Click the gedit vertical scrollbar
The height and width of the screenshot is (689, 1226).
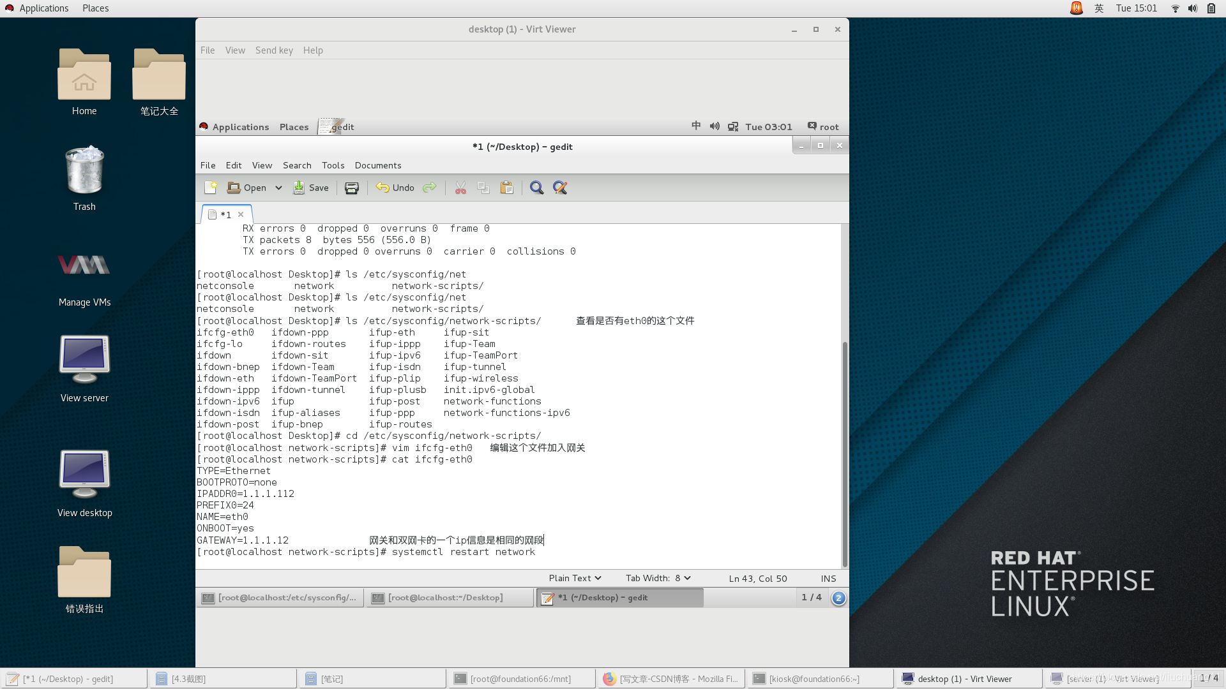pyautogui.click(x=845, y=453)
